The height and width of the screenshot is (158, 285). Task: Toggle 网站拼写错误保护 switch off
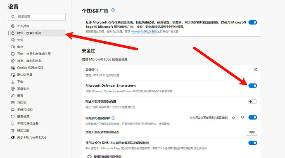(x=253, y=117)
